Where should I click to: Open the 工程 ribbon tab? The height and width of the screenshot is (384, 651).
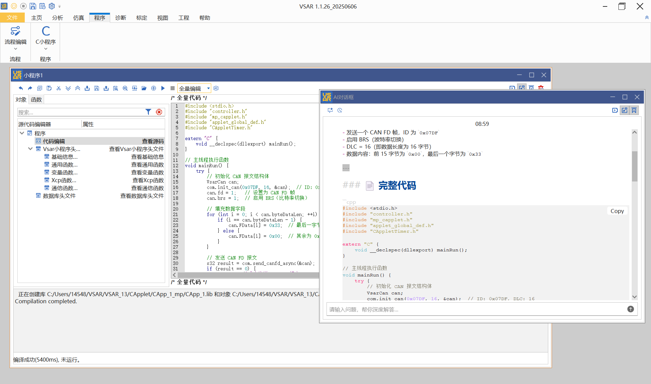click(x=184, y=18)
